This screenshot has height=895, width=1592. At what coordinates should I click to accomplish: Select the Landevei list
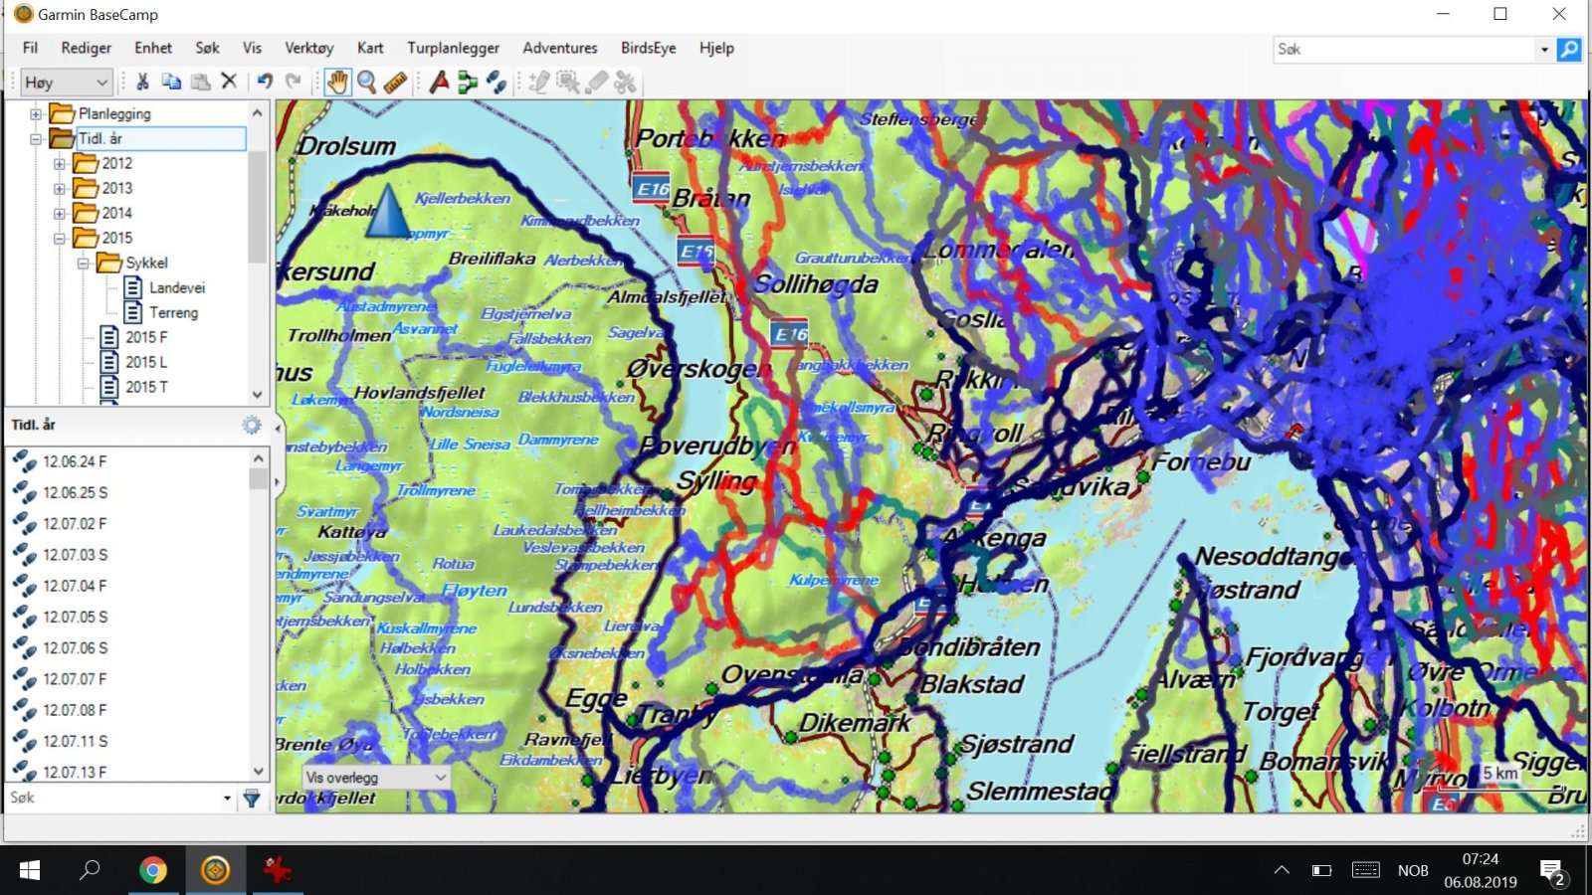pos(176,288)
